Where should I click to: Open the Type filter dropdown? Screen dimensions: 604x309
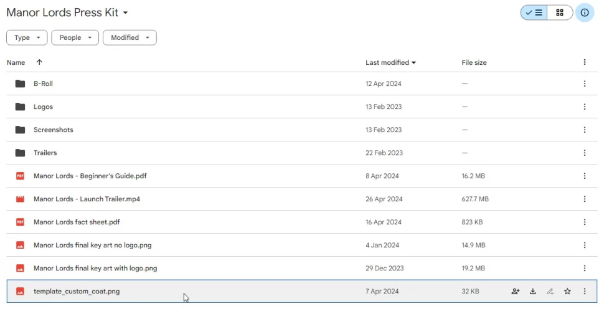(x=27, y=37)
